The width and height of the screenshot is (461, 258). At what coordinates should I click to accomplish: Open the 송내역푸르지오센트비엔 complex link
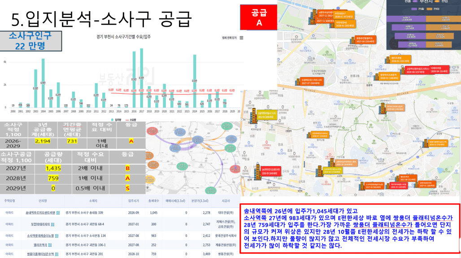tap(40, 213)
